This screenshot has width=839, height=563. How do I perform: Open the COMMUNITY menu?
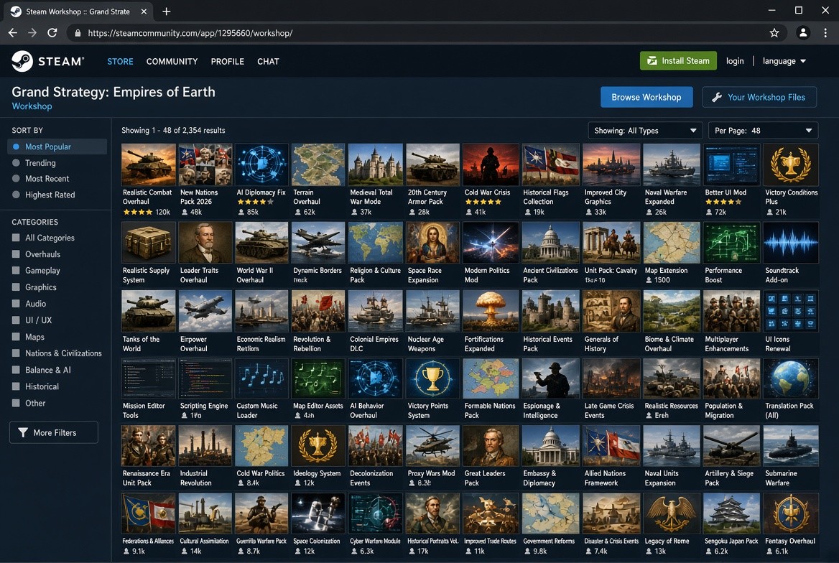[x=172, y=62]
